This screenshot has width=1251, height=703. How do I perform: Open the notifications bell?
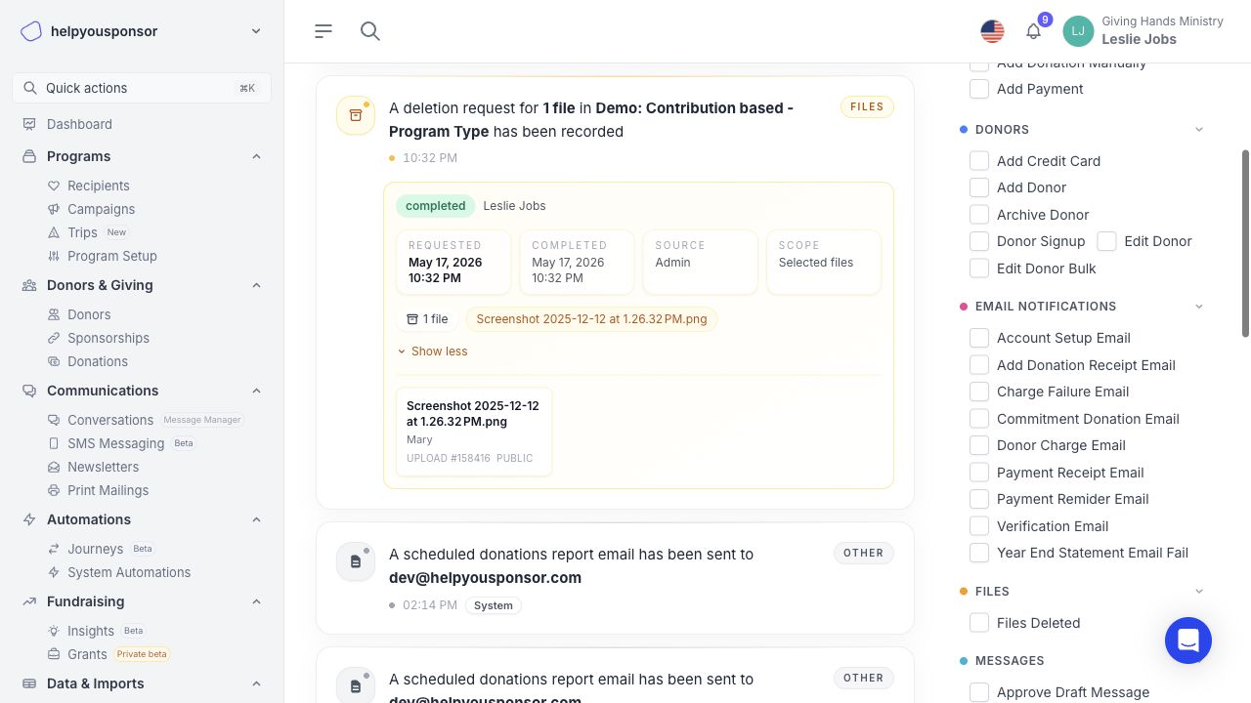1033,31
